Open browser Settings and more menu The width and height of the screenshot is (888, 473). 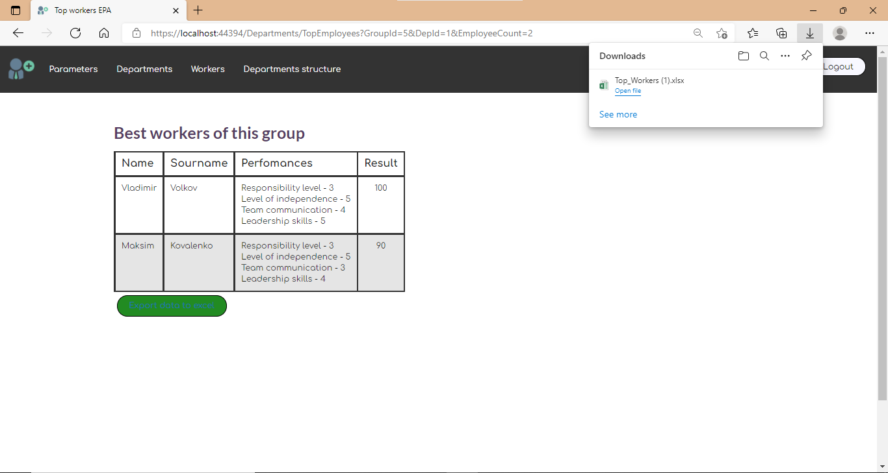point(870,33)
